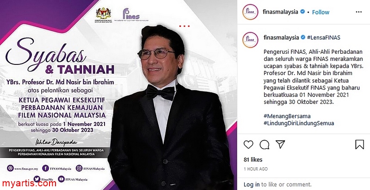The image size is (370, 190).
Task: Click the Log in link
Action: (x=252, y=184)
